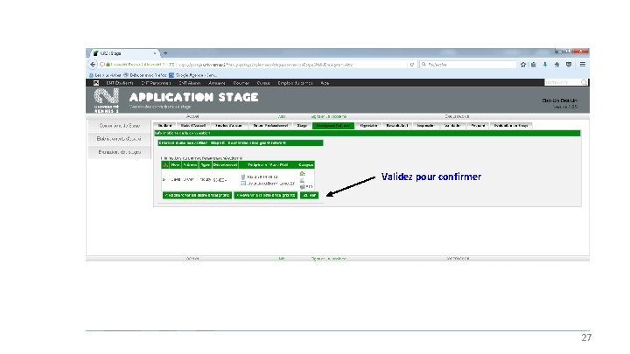
Task: Close the UR2 : Stage browser tab
Action: coord(155,53)
